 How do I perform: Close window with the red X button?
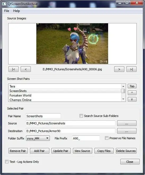[x=137, y=3]
